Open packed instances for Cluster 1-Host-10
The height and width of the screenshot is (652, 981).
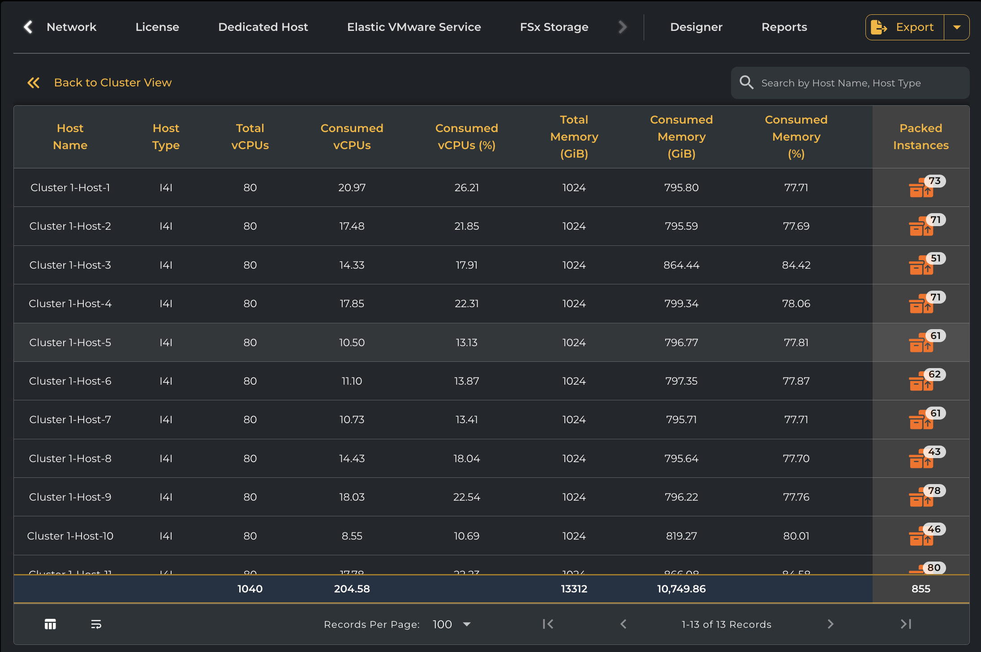coord(921,537)
